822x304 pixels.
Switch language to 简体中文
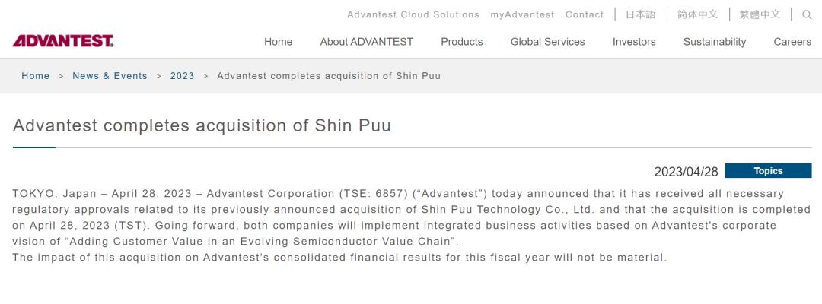click(x=697, y=14)
